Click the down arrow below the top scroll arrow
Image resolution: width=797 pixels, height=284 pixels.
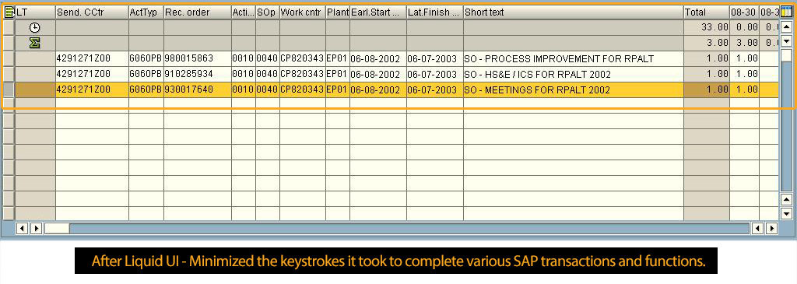pyautogui.click(x=786, y=41)
